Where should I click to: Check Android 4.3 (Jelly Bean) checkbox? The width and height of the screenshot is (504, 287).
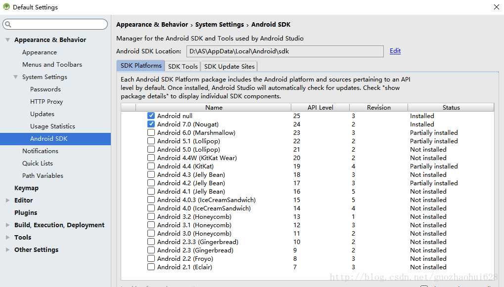151,174
